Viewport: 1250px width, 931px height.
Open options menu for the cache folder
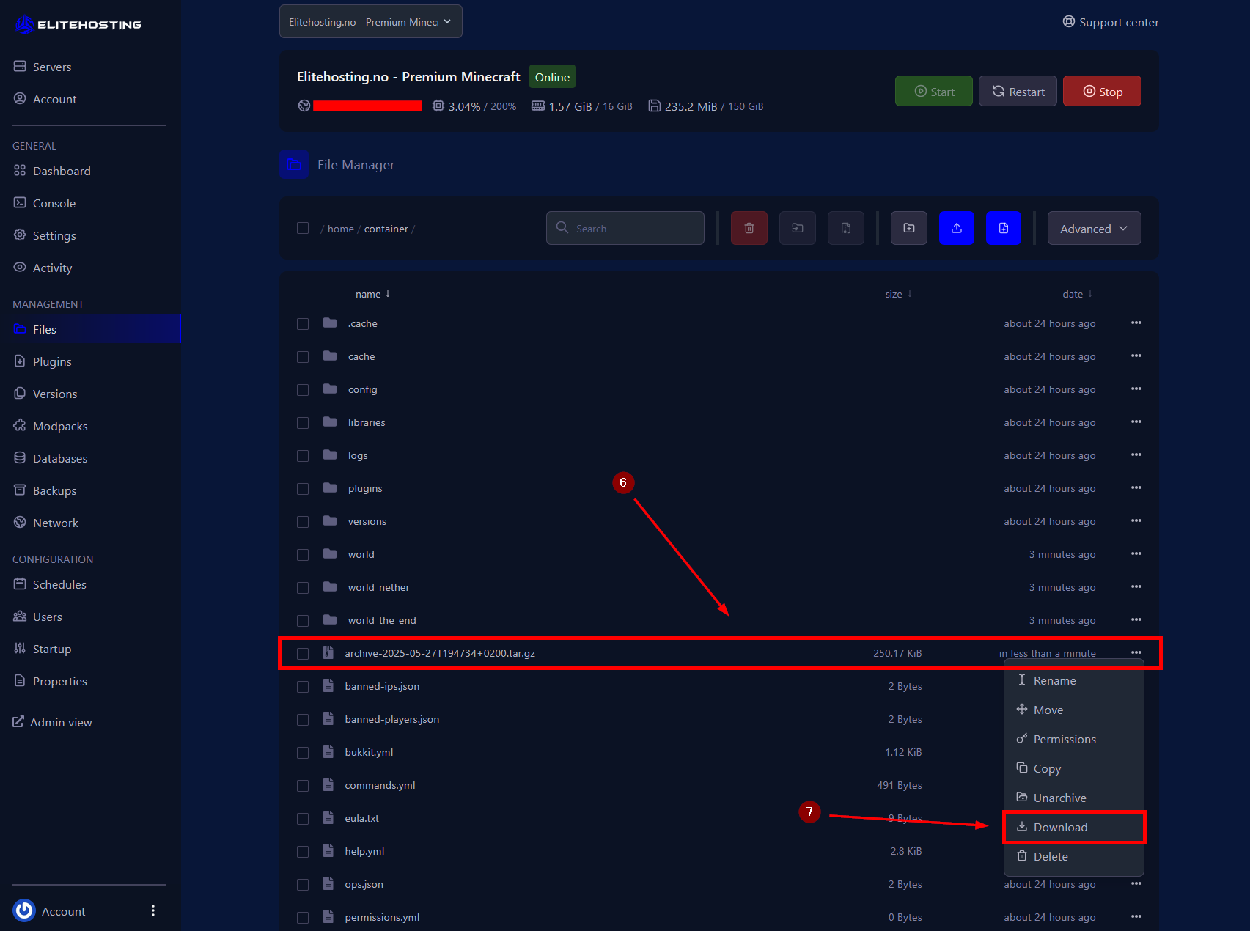(1136, 356)
